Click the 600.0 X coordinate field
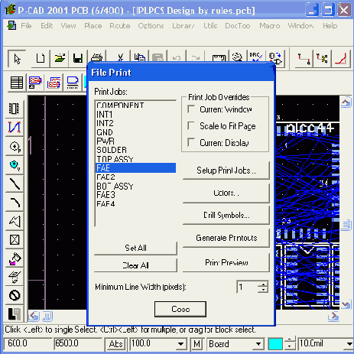 point(28,343)
